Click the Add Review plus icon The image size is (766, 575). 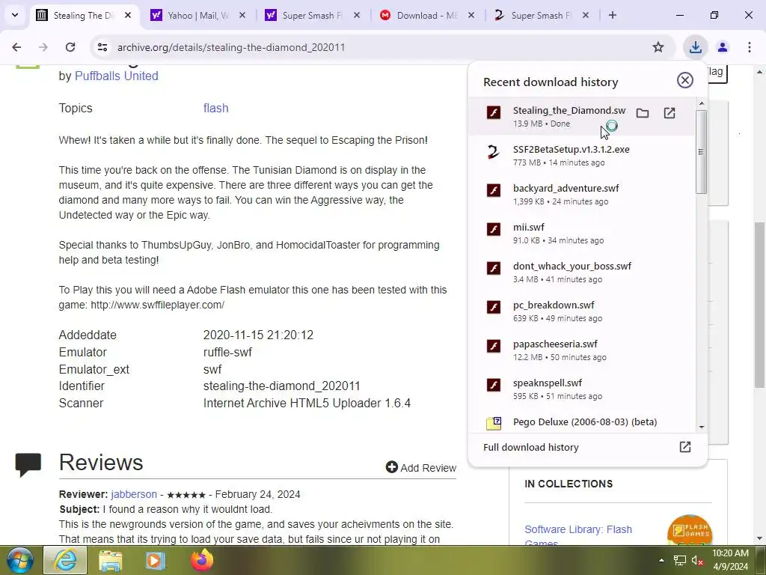click(x=391, y=467)
